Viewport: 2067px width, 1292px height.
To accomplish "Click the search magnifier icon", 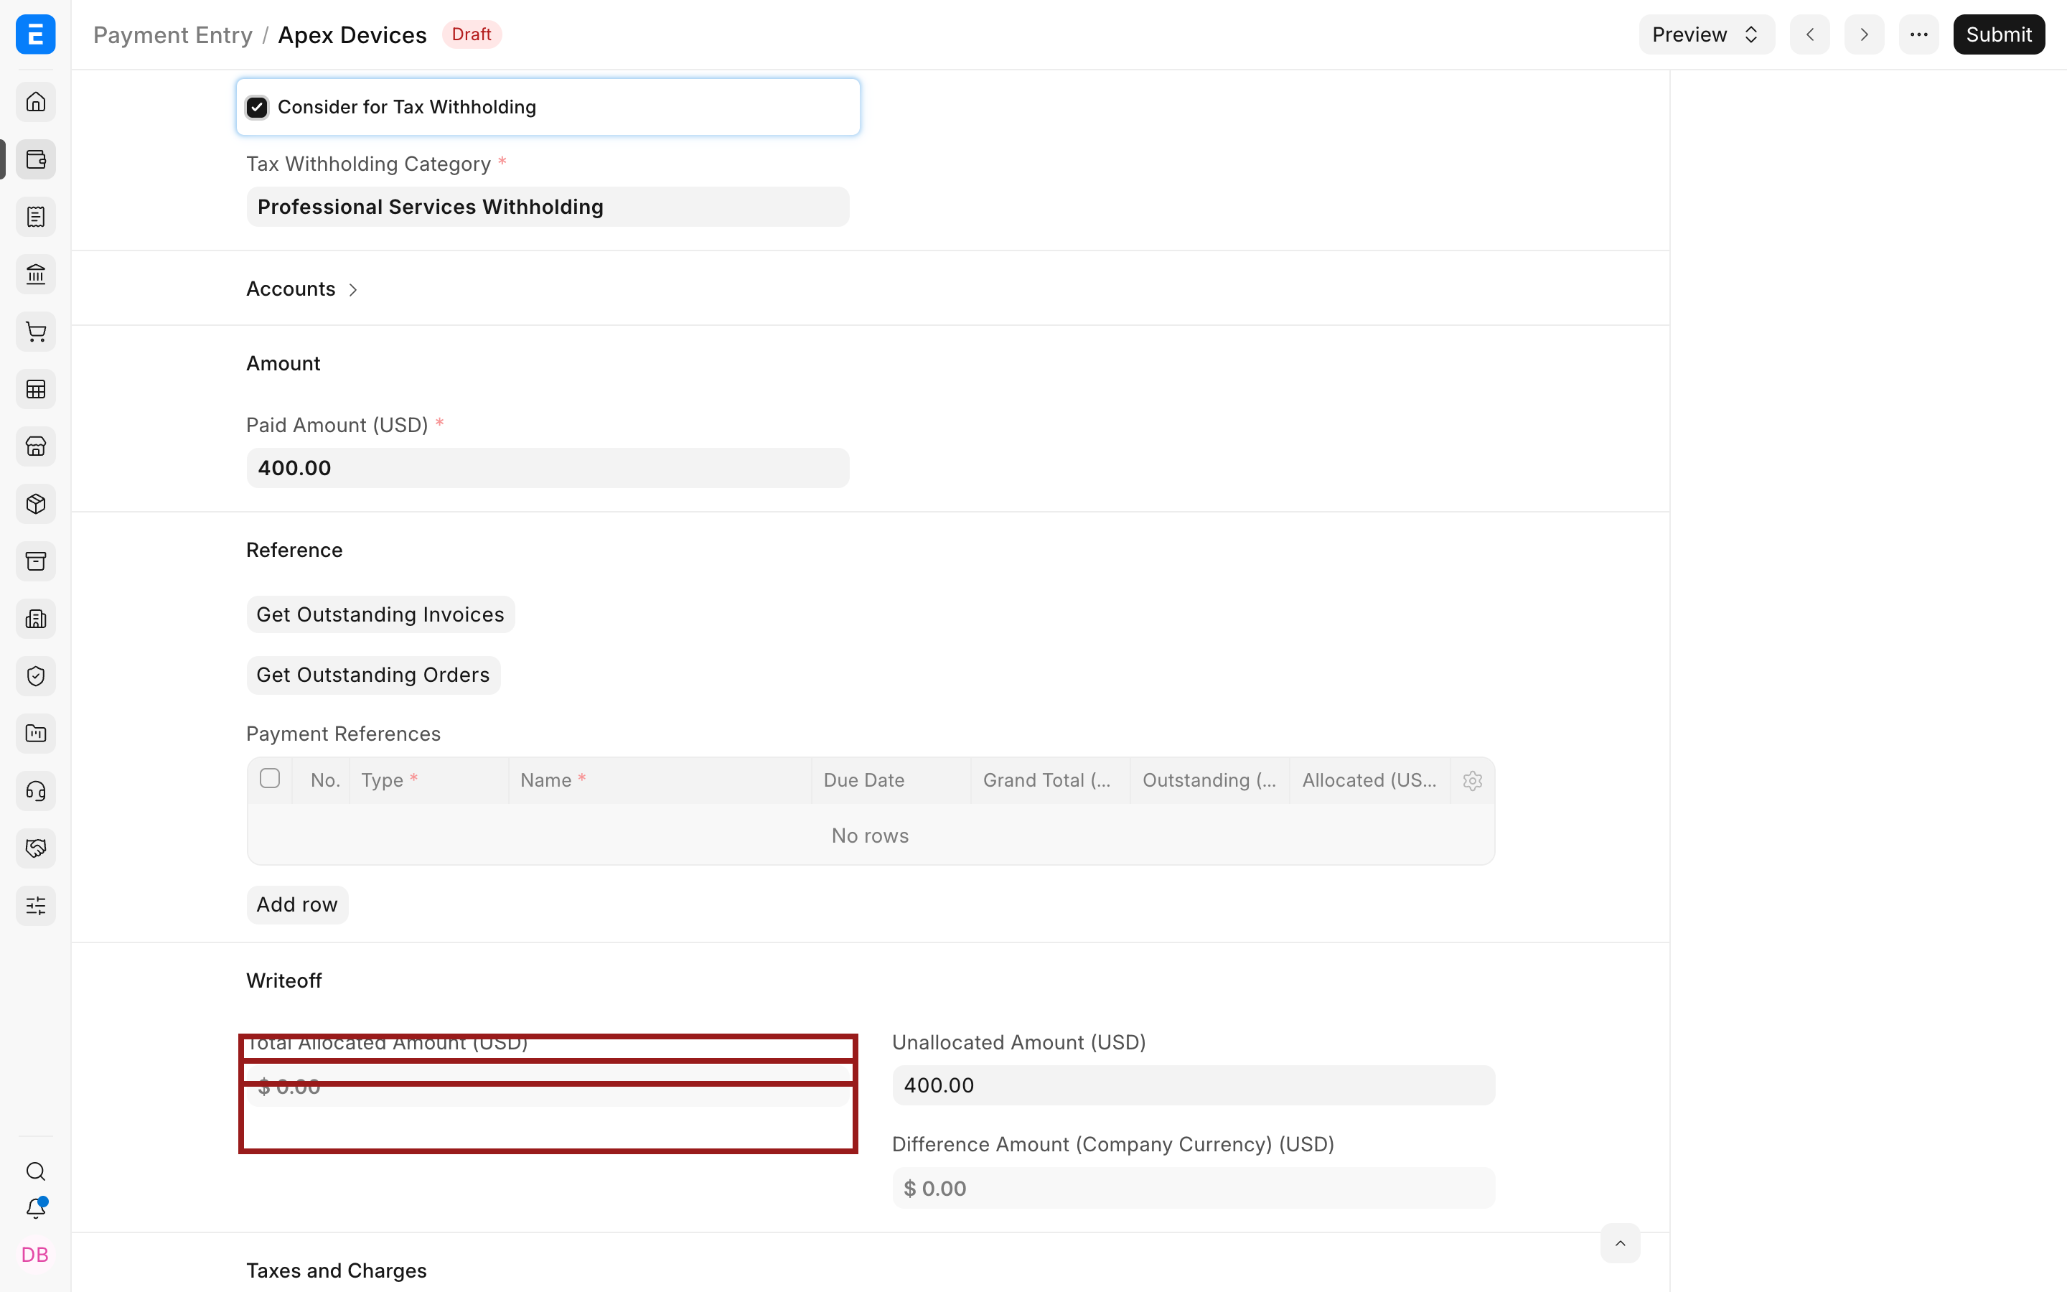I will pyautogui.click(x=35, y=1171).
